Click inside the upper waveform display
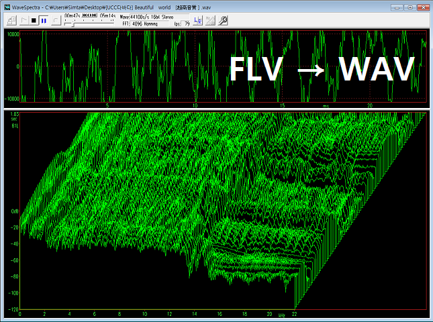This screenshot has height=322, width=433. click(134, 67)
